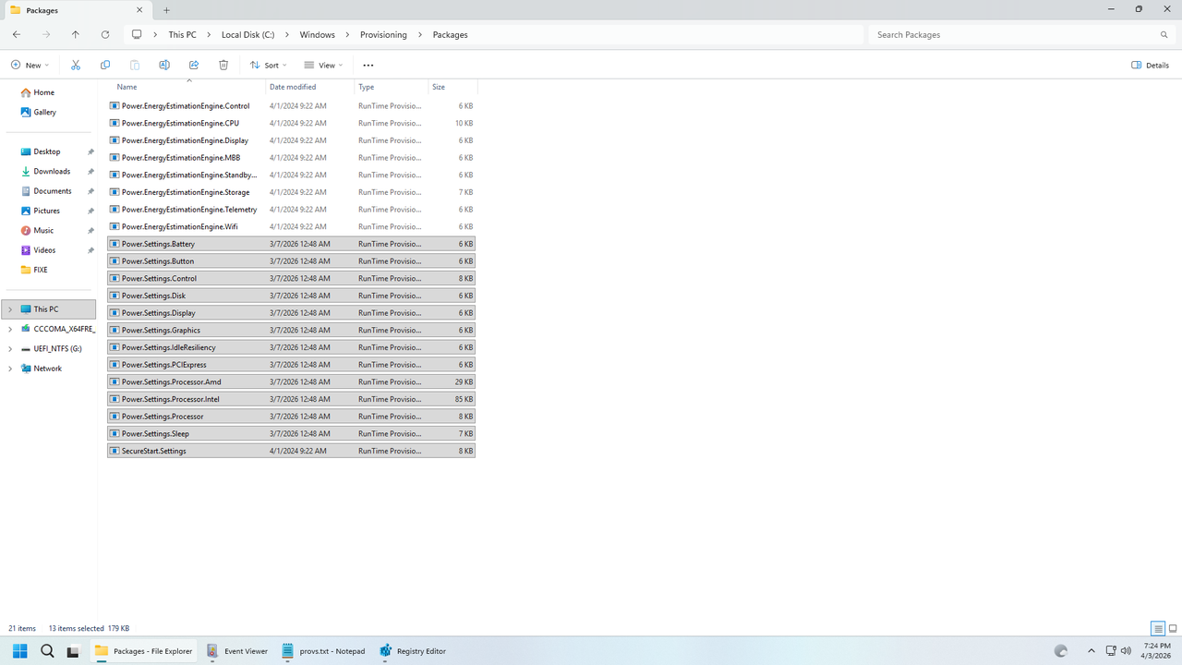Switch to Details view layout icon

point(1158,629)
